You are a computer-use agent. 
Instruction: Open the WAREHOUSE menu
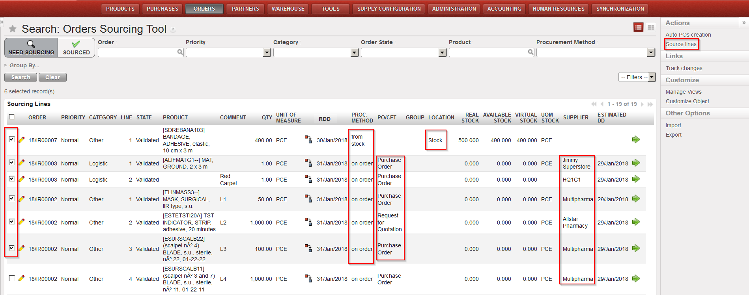tap(288, 9)
